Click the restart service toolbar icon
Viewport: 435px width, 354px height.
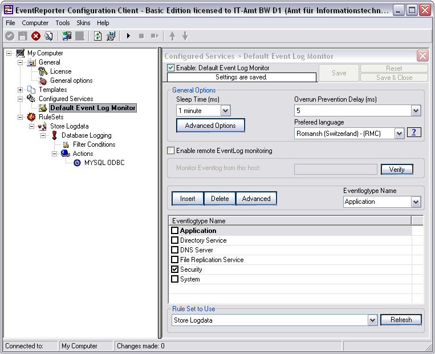pos(155,36)
